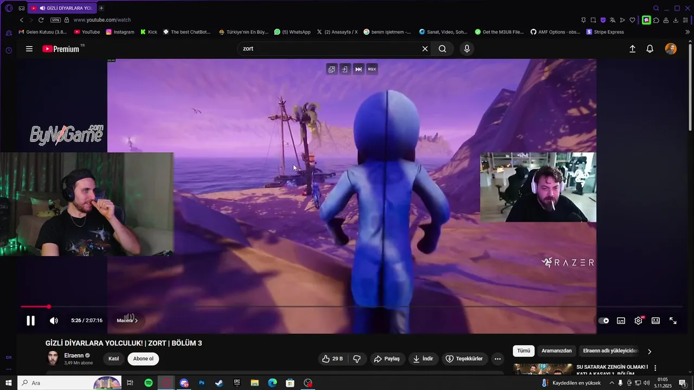694x390 pixels.
Task: Start voice search with microphone
Action: 467,49
